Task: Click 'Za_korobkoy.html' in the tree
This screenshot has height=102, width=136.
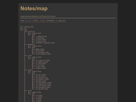Action: (x=43, y=54)
